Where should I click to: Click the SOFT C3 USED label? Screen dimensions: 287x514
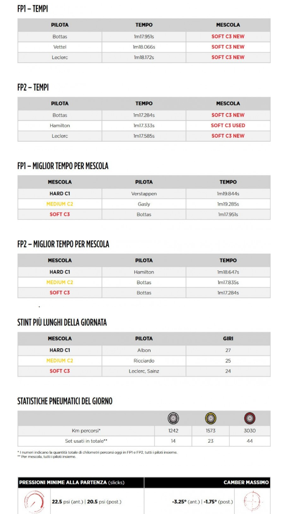coord(228,125)
